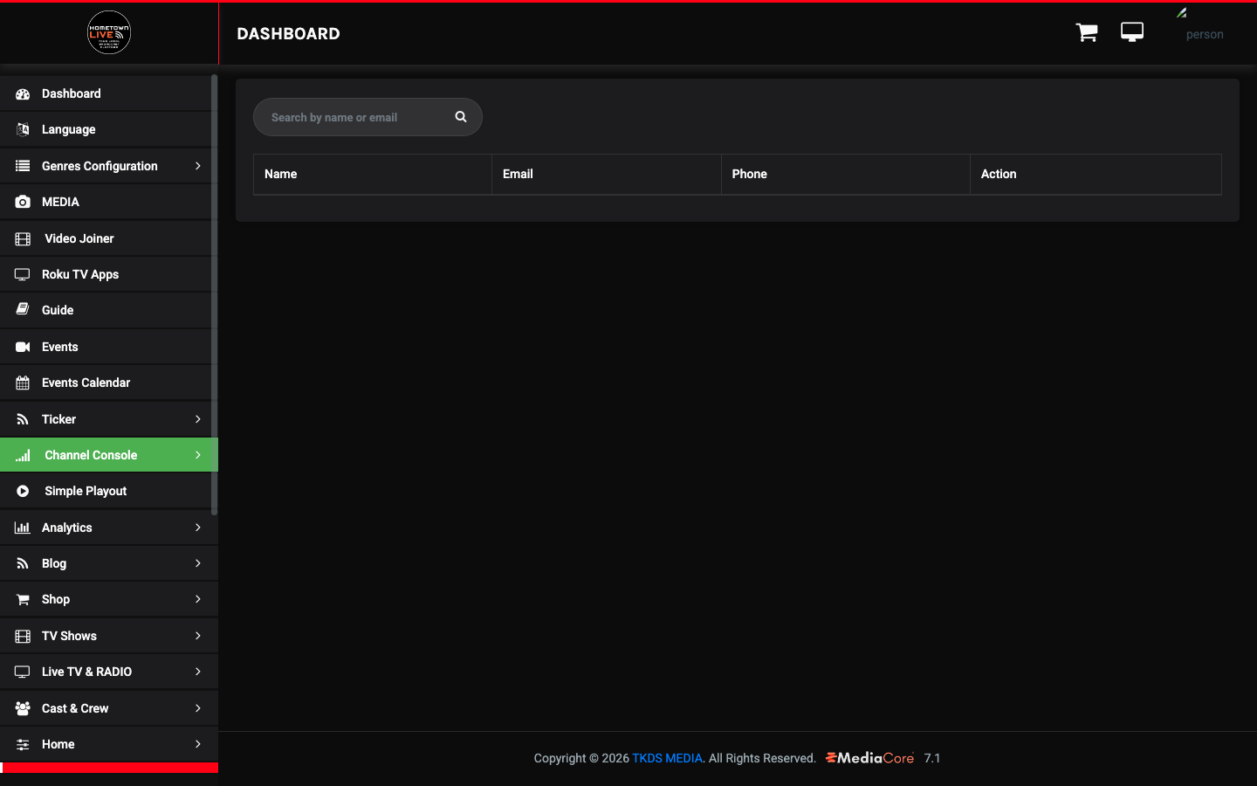Click the Cast & Crew people icon
The height and width of the screenshot is (786, 1257).
[23, 708]
